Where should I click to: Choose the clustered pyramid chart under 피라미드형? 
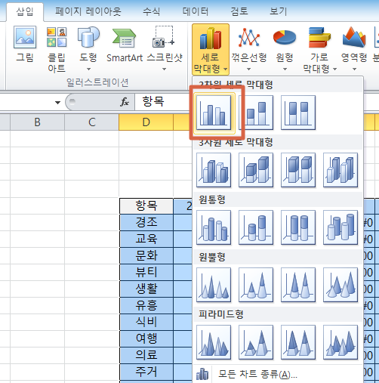tap(214, 342)
